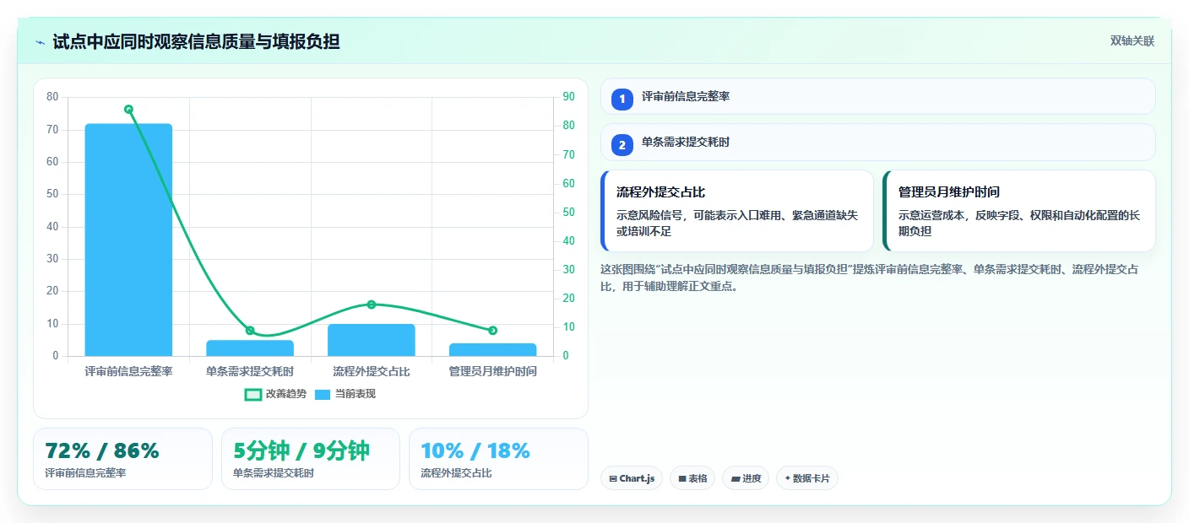Select the 评审前信息完整率 list item numbered 1
The image size is (1189, 523).
pos(877,96)
